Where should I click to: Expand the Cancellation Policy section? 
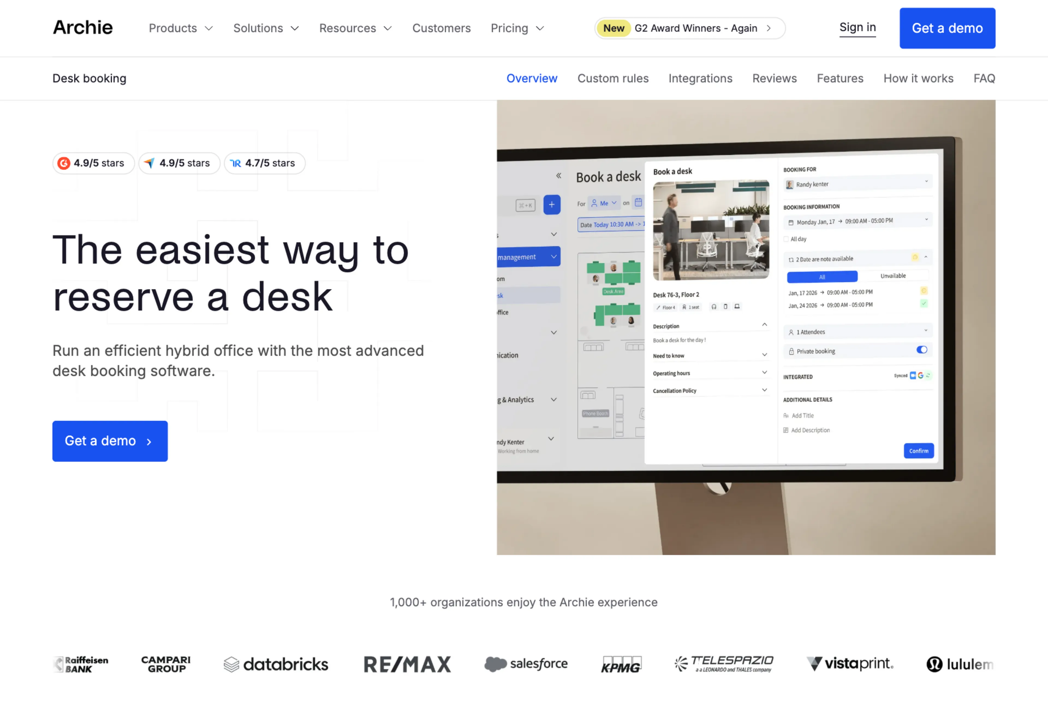(710, 390)
